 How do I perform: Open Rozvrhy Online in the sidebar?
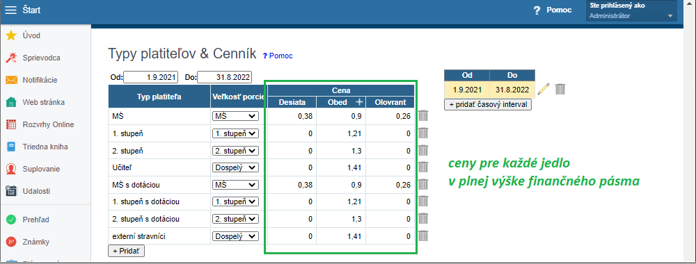[x=49, y=124]
